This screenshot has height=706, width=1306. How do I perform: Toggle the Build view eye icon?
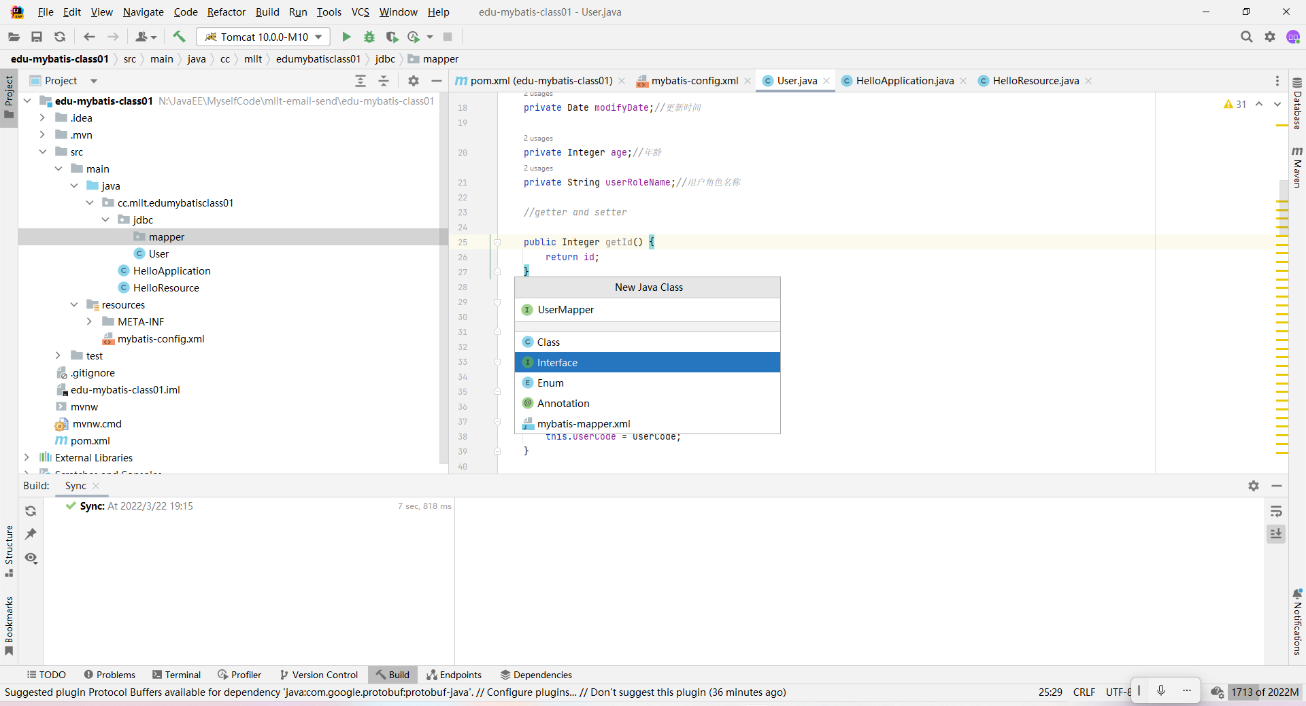click(31, 558)
